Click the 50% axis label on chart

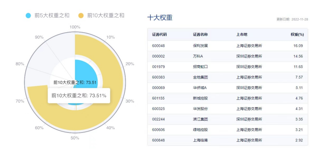click(75, 138)
